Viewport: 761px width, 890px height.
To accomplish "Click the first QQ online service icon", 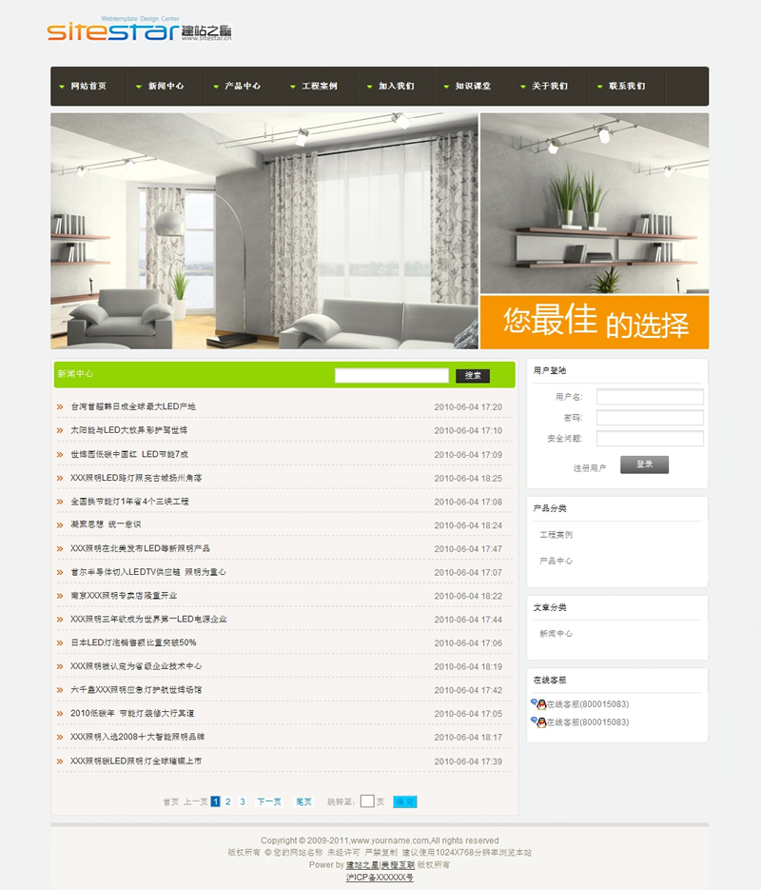I will (538, 704).
